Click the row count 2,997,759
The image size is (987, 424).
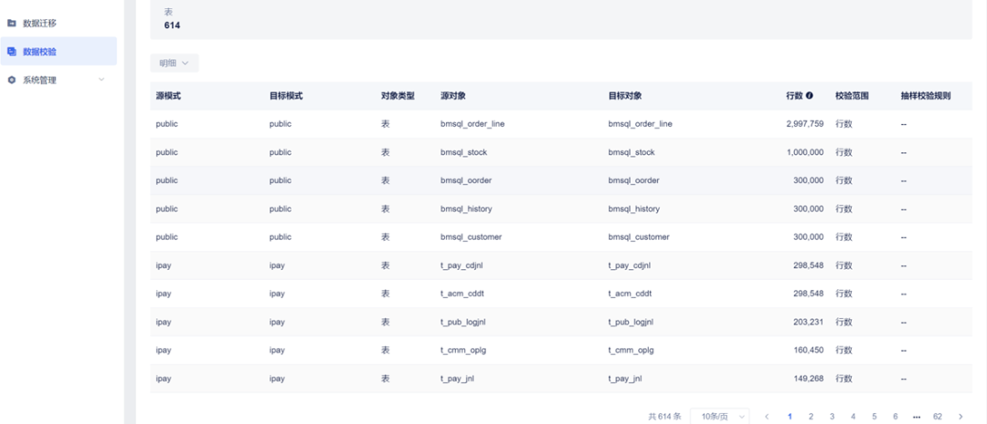tap(805, 124)
